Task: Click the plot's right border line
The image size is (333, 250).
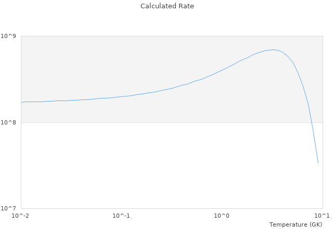Action: (x=323, y=122)
